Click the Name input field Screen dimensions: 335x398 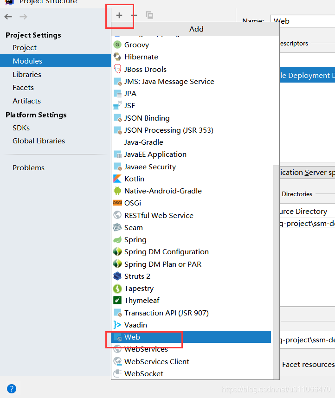(x=303, y=21)
